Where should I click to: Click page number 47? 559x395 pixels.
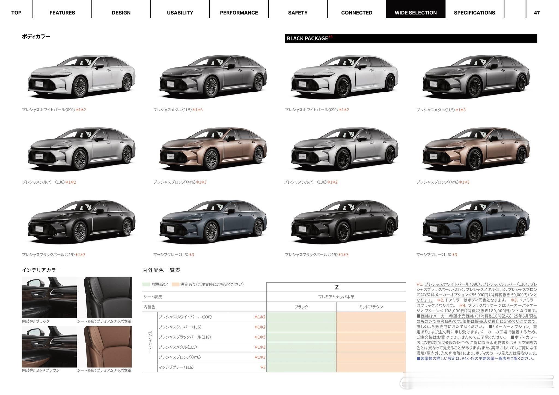(537, 13)
